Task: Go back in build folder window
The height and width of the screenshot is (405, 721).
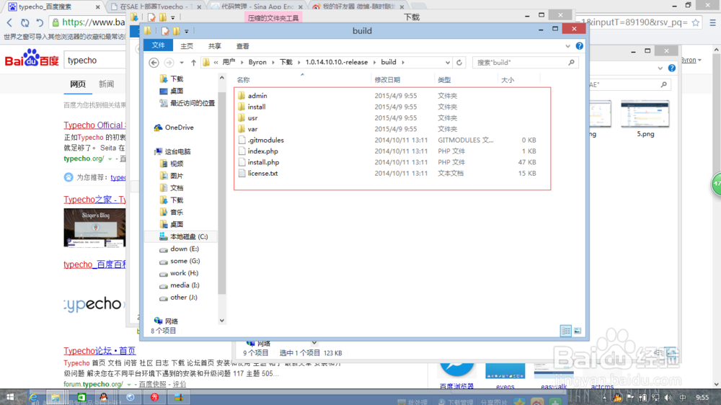Action: pyautogui.click(x=154, y=63)
